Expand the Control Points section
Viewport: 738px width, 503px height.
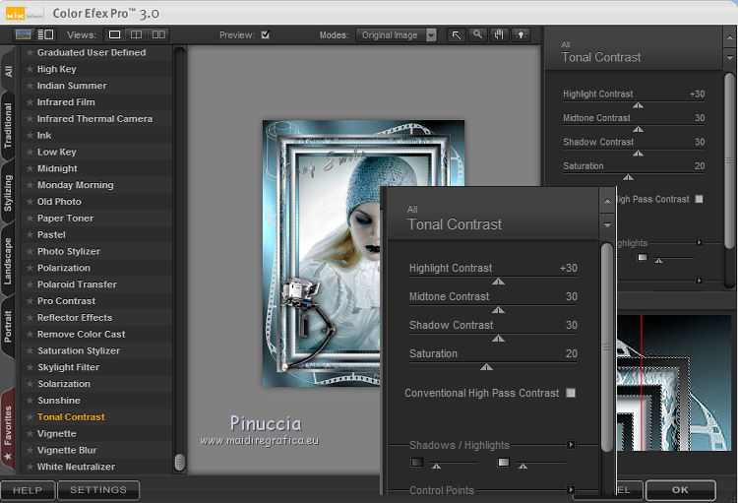571,490
